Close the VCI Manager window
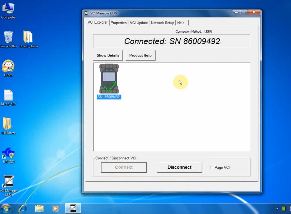Screen dimensions: 291x214 pyautogui.click(x=254, y=12)
